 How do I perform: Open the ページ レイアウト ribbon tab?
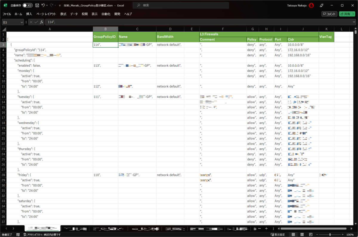[46, 14]
